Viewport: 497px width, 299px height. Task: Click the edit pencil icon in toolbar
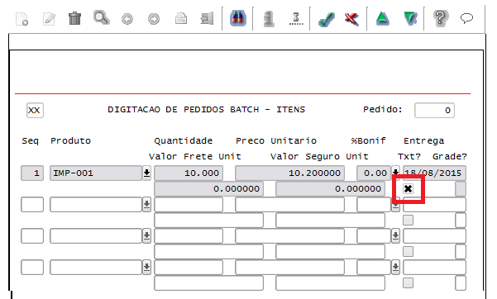click(x=49, y=19)
